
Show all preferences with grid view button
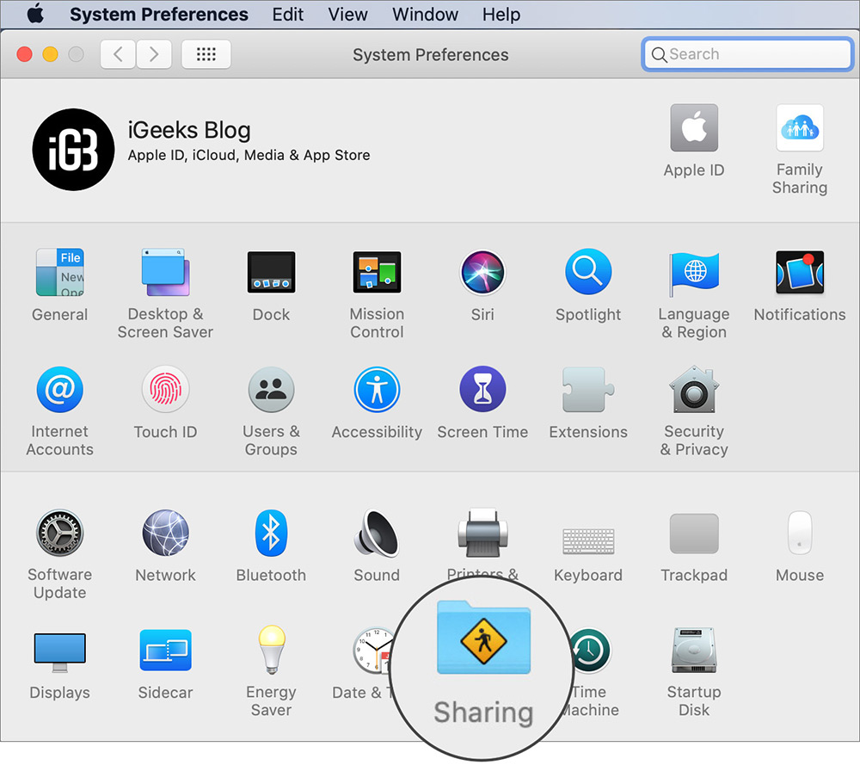pos(206,53)
